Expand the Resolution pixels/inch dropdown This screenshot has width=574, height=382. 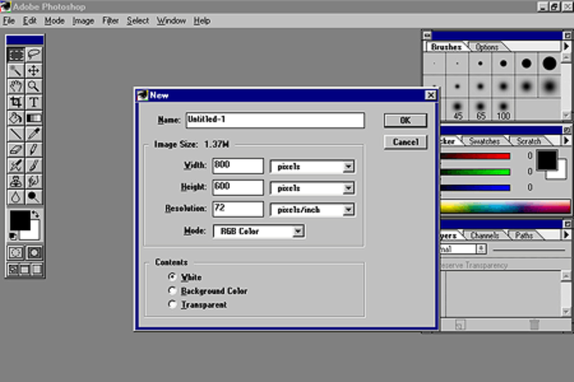click(x=348, y=210)
